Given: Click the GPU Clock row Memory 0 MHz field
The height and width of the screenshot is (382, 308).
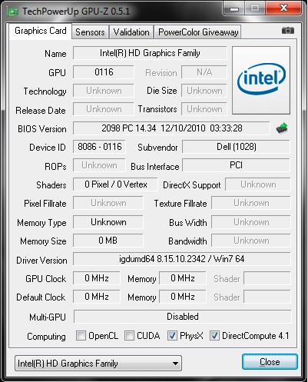Looking at the screenshot, I should click(183, 278).
